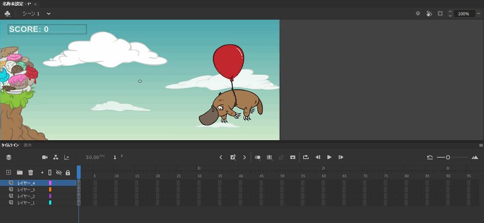Open the timeline panel options menu
Screen dimensions: 484x223
[x=481, y=145]
